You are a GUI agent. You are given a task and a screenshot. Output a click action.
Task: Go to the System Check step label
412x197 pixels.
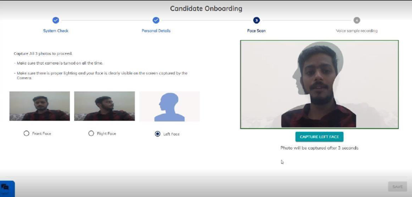pos(56,31)
